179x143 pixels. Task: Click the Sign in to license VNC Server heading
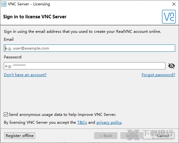pos(35,17)
